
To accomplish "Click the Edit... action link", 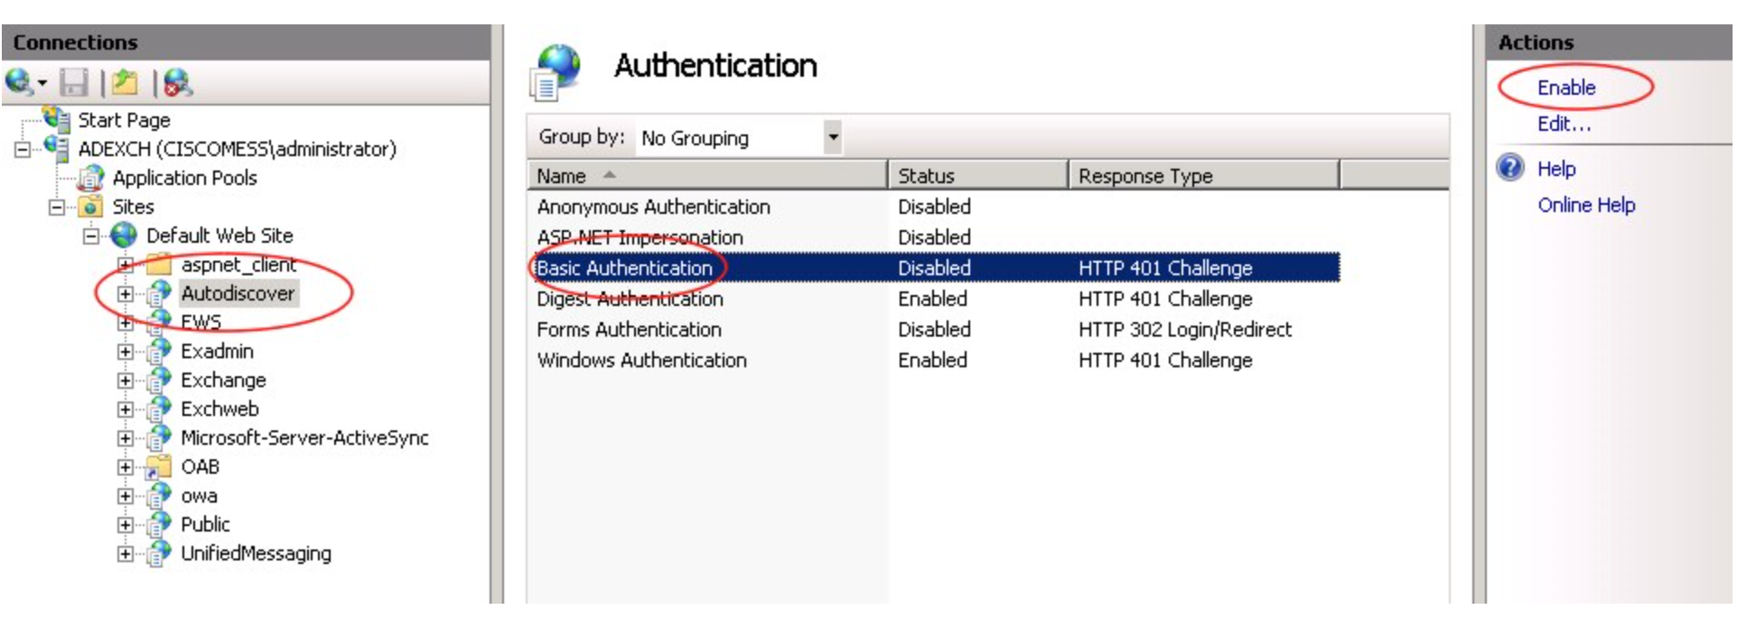I will 1564,124.
